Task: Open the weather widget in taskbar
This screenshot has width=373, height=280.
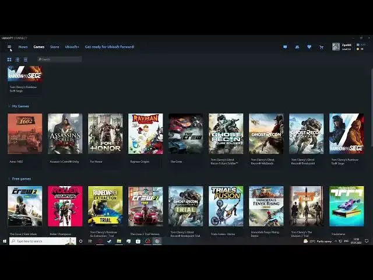Action: tap(318, 241)
